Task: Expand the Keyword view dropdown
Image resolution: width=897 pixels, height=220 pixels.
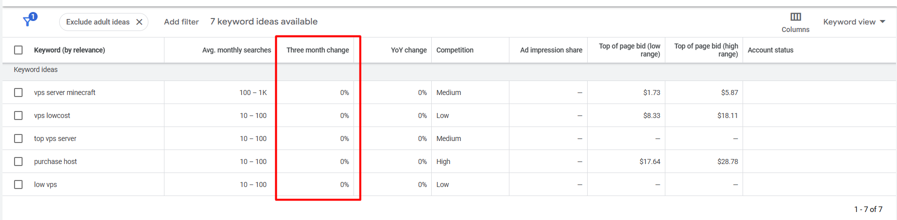Action: tap(854, 22)
